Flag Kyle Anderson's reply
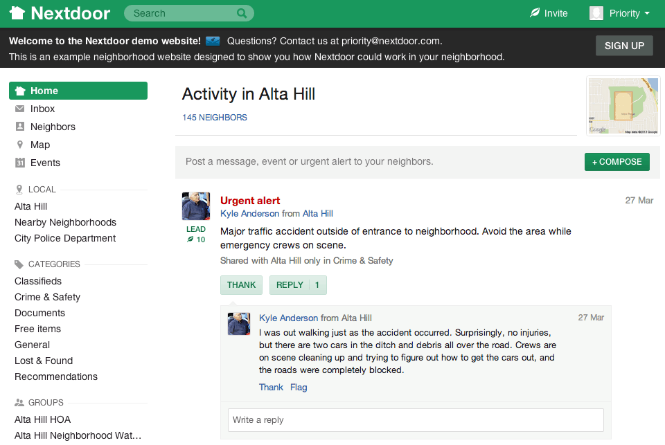 (x=299, y=388)
